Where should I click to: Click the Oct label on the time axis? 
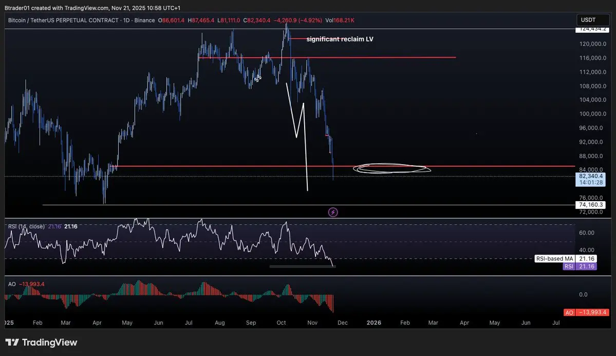pos(282,323)
